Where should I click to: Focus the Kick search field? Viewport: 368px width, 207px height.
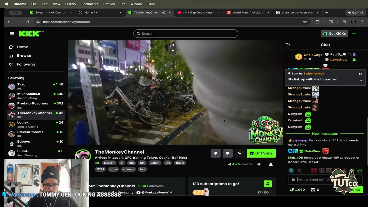coord(186,34)
